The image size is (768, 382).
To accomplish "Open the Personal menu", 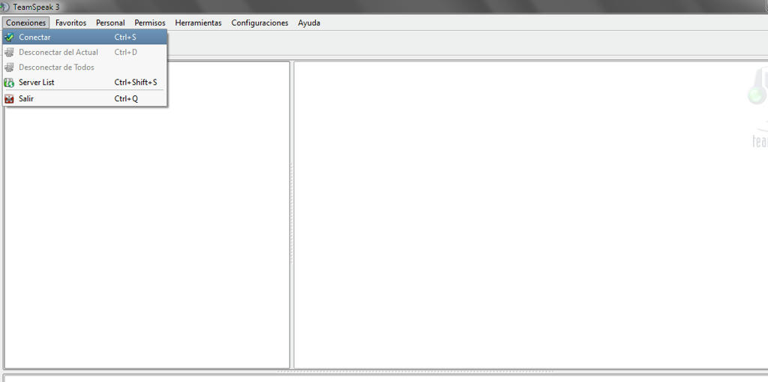I will pos(110,23).
